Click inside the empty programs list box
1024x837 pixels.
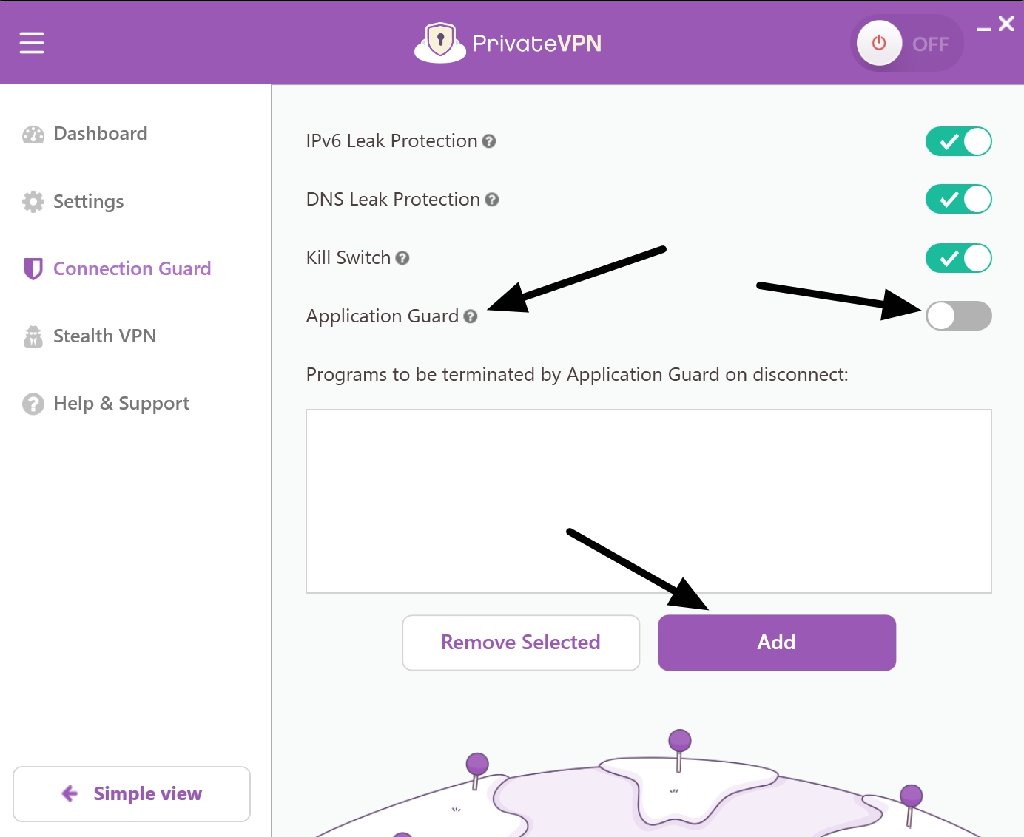tap(648, 501)
